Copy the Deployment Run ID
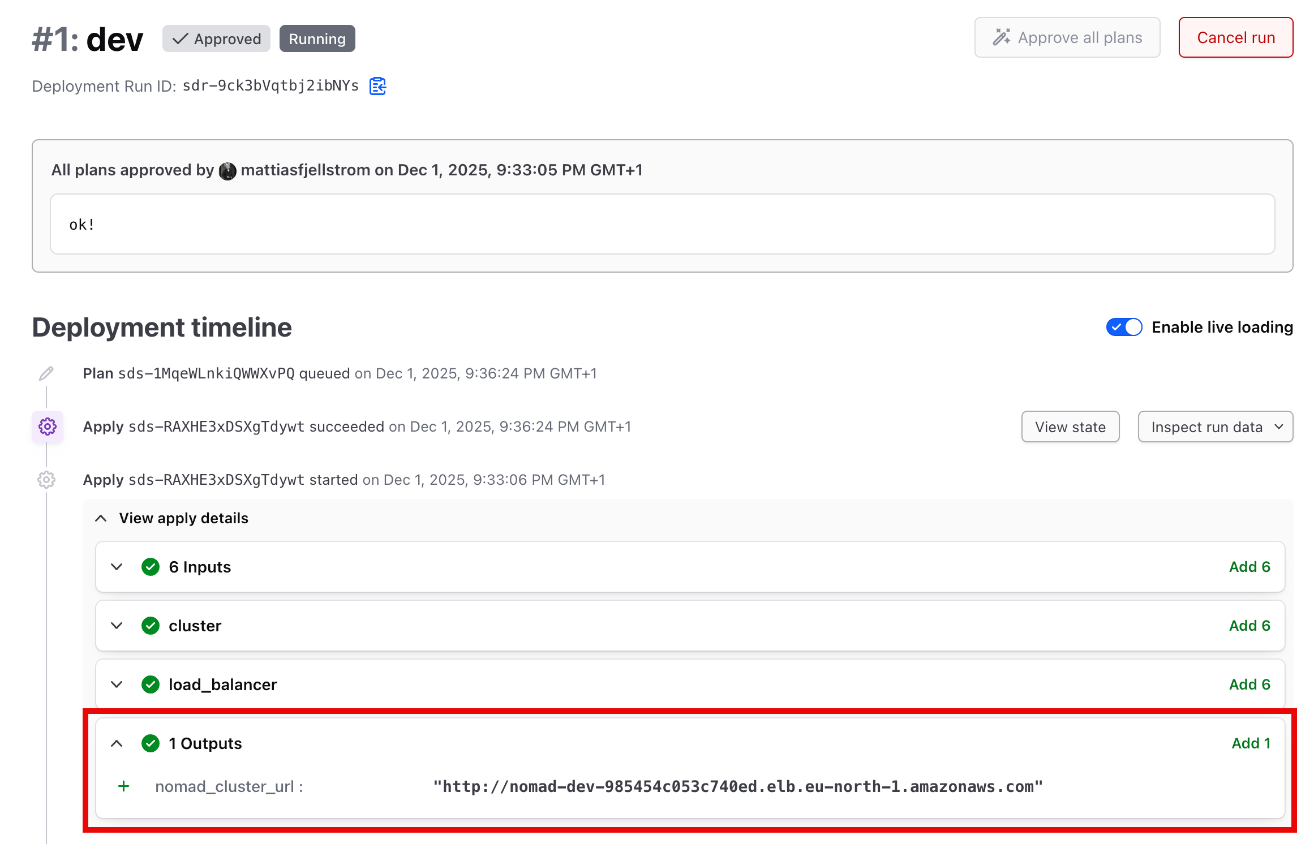Image resolution: width=1314 pixels, height=844 pixels. click(377, 86)
